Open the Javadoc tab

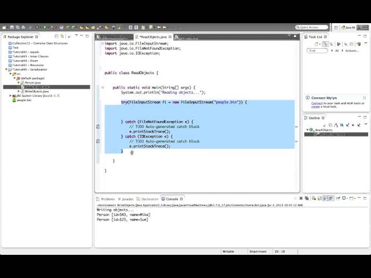126,199
